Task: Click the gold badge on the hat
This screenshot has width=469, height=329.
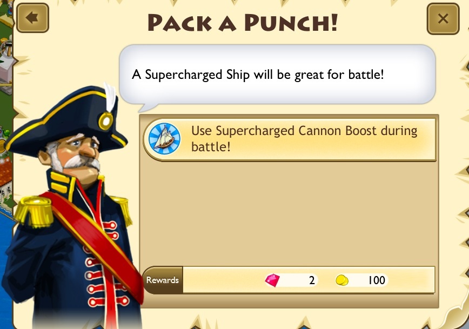Action: pyautogui.click(x=105, y=121)
